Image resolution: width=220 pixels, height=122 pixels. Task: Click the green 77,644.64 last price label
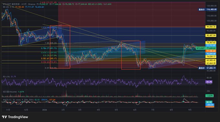[x=211, y=48]
